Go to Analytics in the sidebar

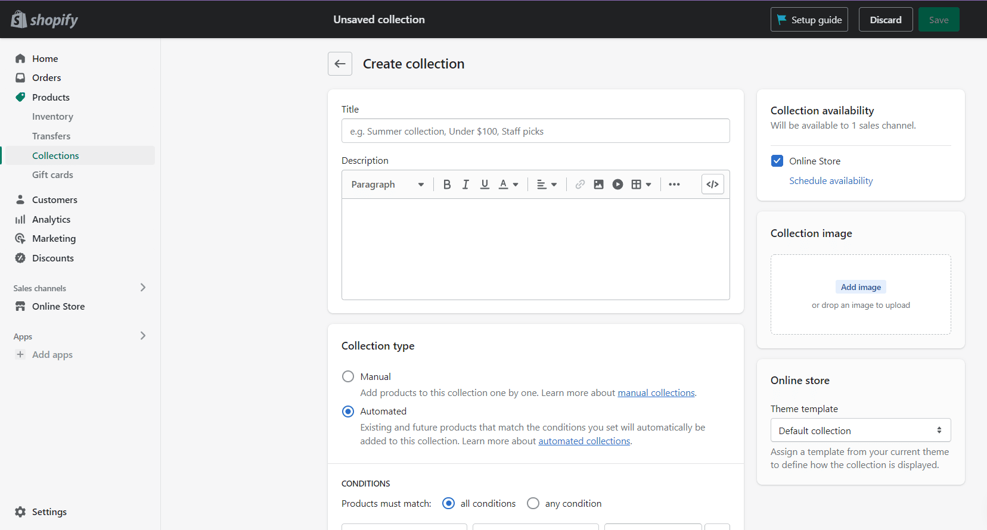pos(51,219)
